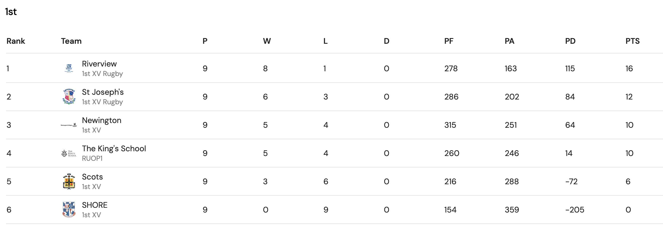This screenshot has width=663, height=232.
Task: Sort by the Rank column header
Action: [x=16, y=41]
